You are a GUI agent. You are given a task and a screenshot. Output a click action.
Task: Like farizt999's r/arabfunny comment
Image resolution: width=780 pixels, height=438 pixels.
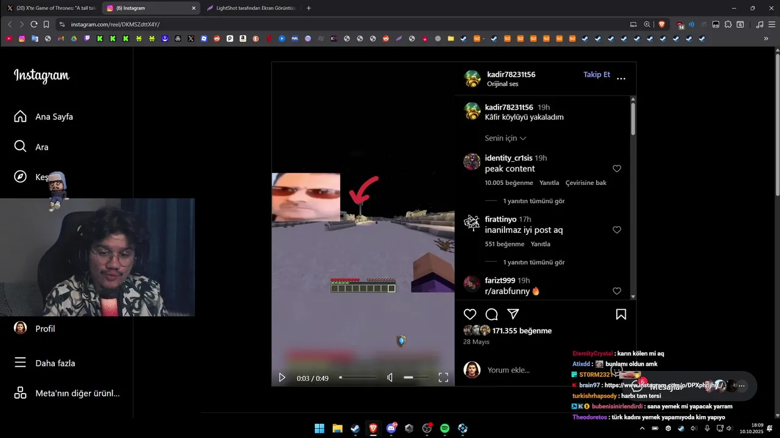(617, 291)
